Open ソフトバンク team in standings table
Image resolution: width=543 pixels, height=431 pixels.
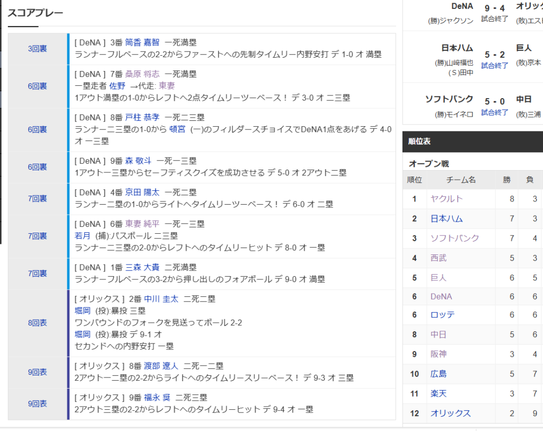coord(454,238)
